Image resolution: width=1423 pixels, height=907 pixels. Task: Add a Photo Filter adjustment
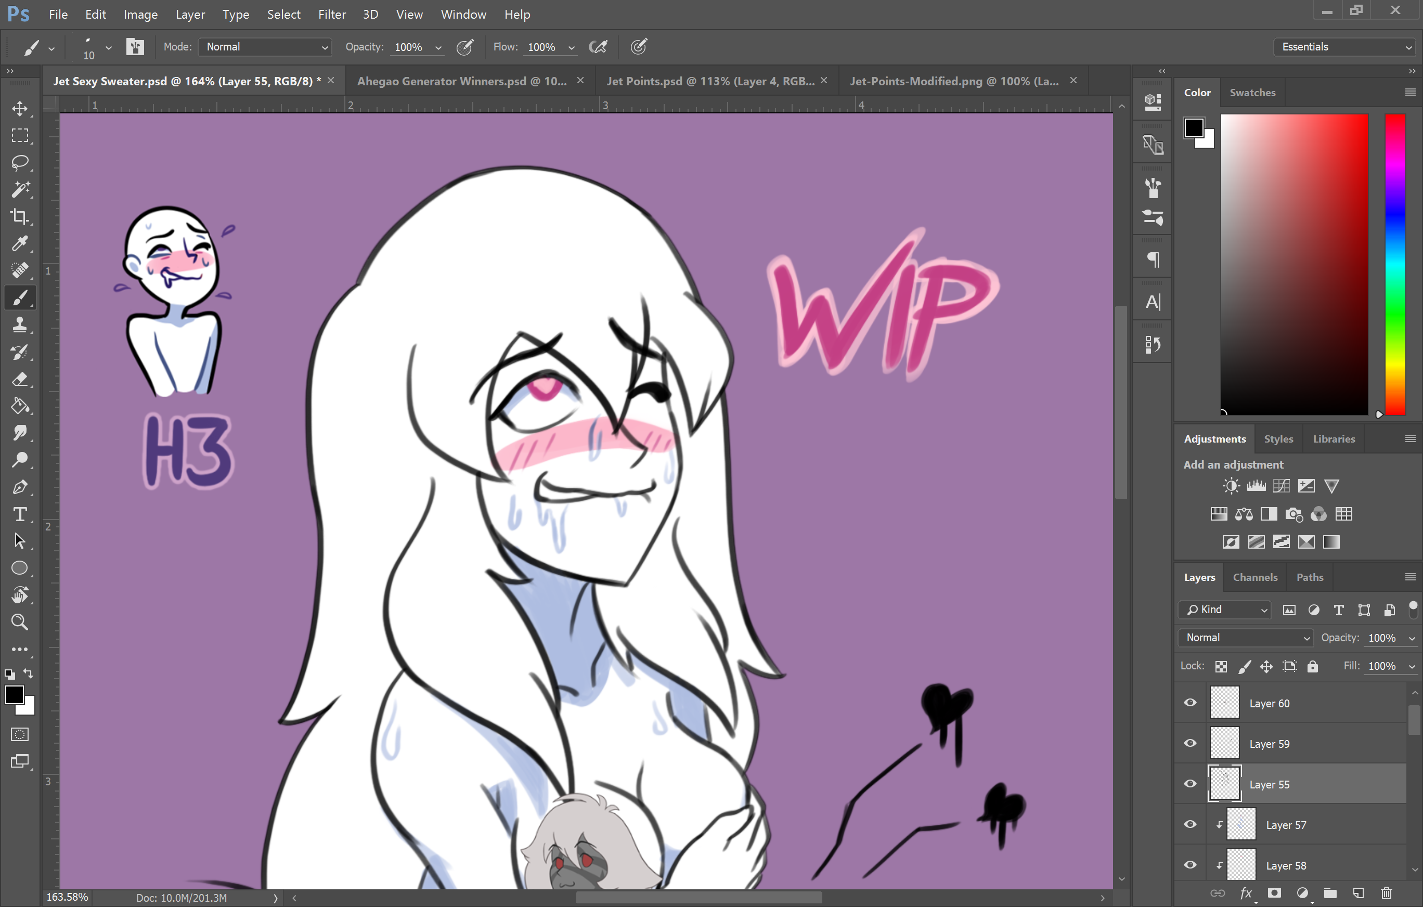pos(1294,514)
